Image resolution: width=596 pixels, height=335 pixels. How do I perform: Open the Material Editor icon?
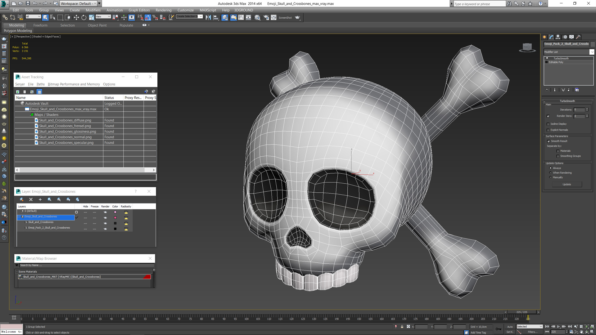257,17
